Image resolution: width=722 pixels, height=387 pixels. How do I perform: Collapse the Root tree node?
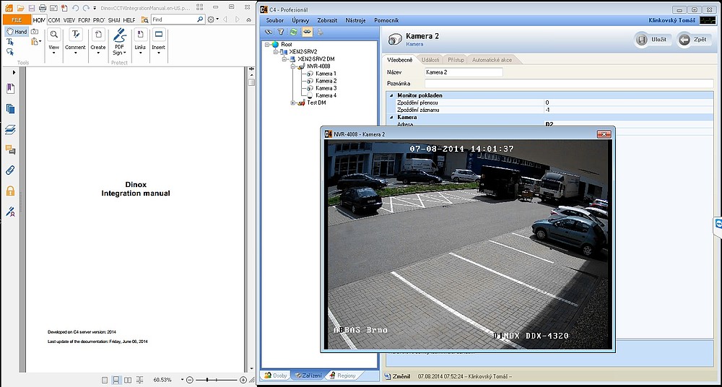[x=268, y=44]
